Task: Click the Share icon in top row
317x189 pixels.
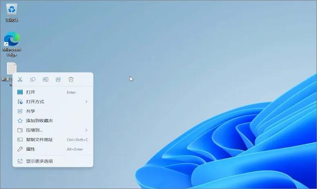Action: (x=58, y=79)
